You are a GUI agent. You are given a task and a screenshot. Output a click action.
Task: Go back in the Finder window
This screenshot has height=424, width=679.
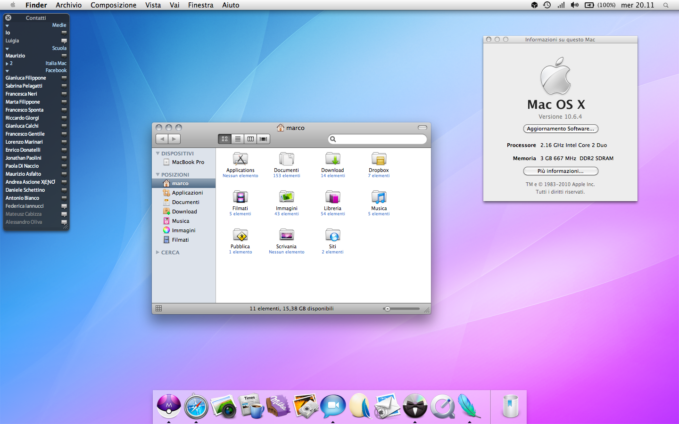[x=162, y=139]
